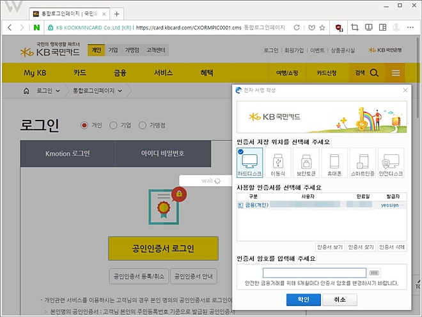This screenshot has width=422, height=317.
Task: Switch to 아이디 비밀번호 tab
Action: pos(163,154)
